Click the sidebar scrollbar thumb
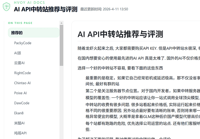This screenshot has width=200, height=139. point(61,45)
